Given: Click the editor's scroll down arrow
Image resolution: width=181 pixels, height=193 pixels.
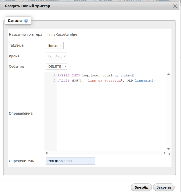Looking at the screenshot, I should coord(168,149).
